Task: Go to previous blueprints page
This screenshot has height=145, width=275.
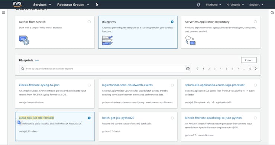Action: 197,68
